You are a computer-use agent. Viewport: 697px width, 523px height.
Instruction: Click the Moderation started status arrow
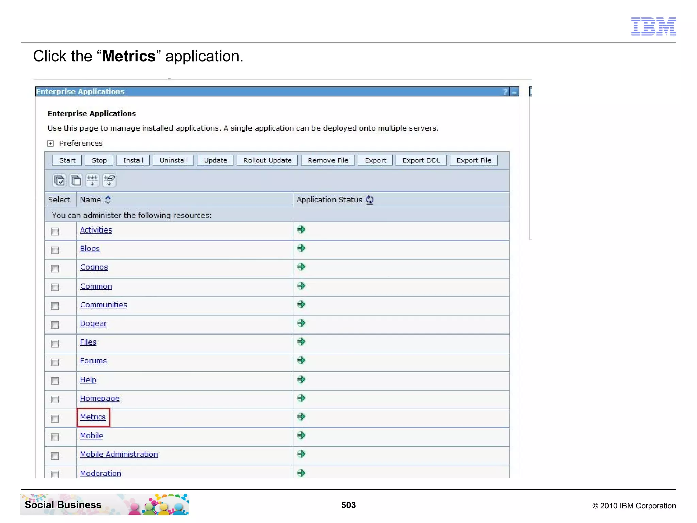[301, 473]
